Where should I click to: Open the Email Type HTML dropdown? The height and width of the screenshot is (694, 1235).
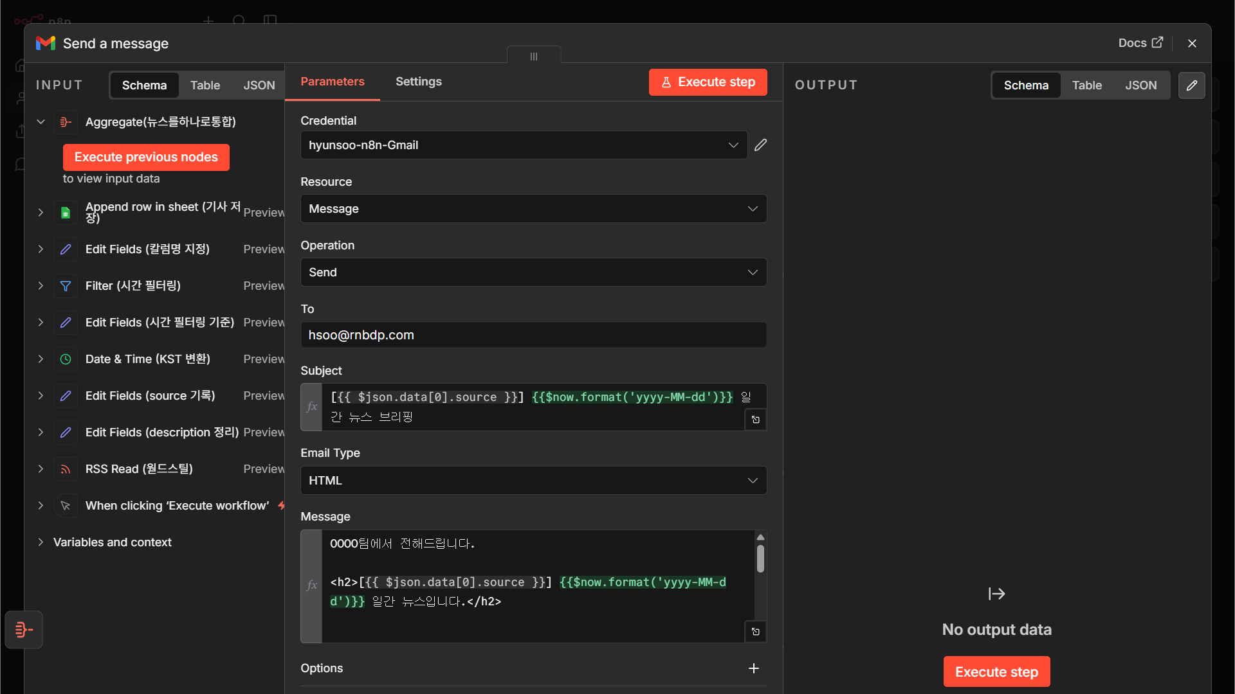(533, 481)
